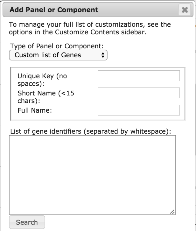Click the empty title bar area left of the X
This screenshot has width=196, height=231.
click(140, 10)
